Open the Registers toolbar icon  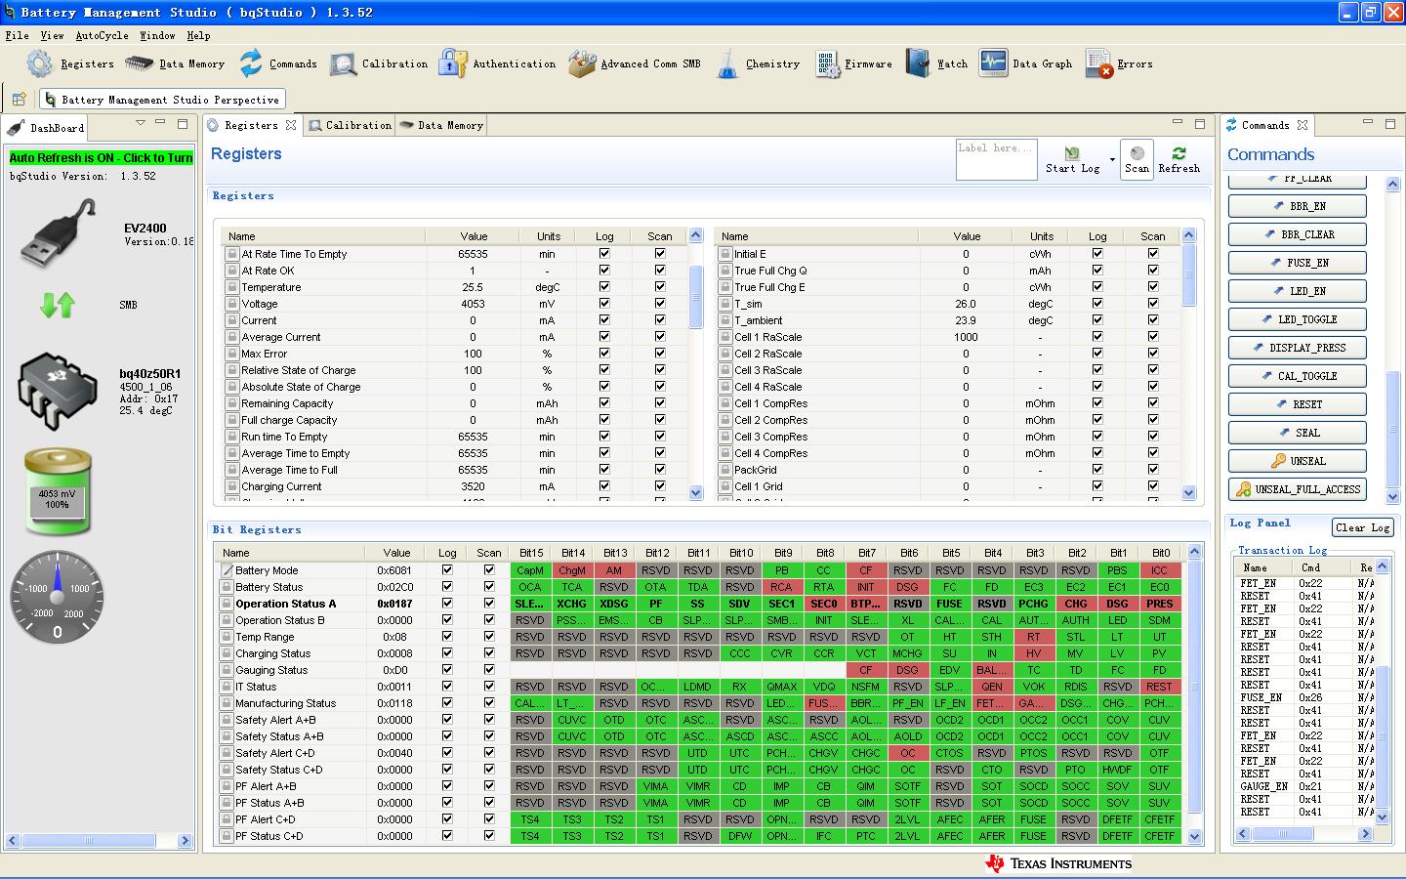coord(40,63)
